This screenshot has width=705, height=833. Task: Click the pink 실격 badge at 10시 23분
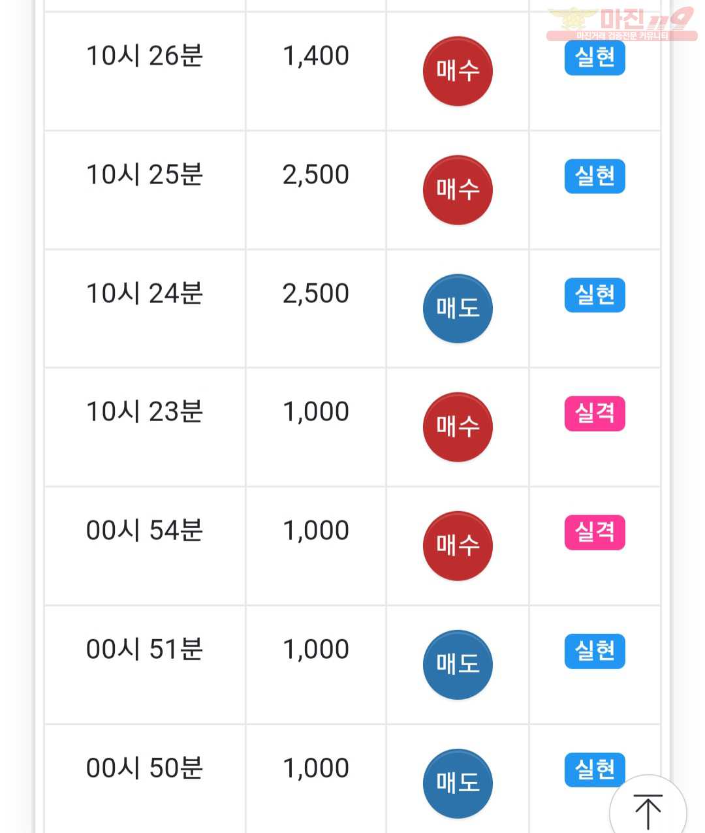click(595, 413)
